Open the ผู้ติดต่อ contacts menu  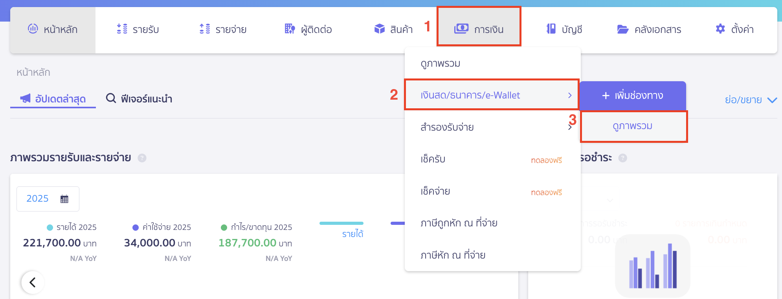tap(308, 29)
